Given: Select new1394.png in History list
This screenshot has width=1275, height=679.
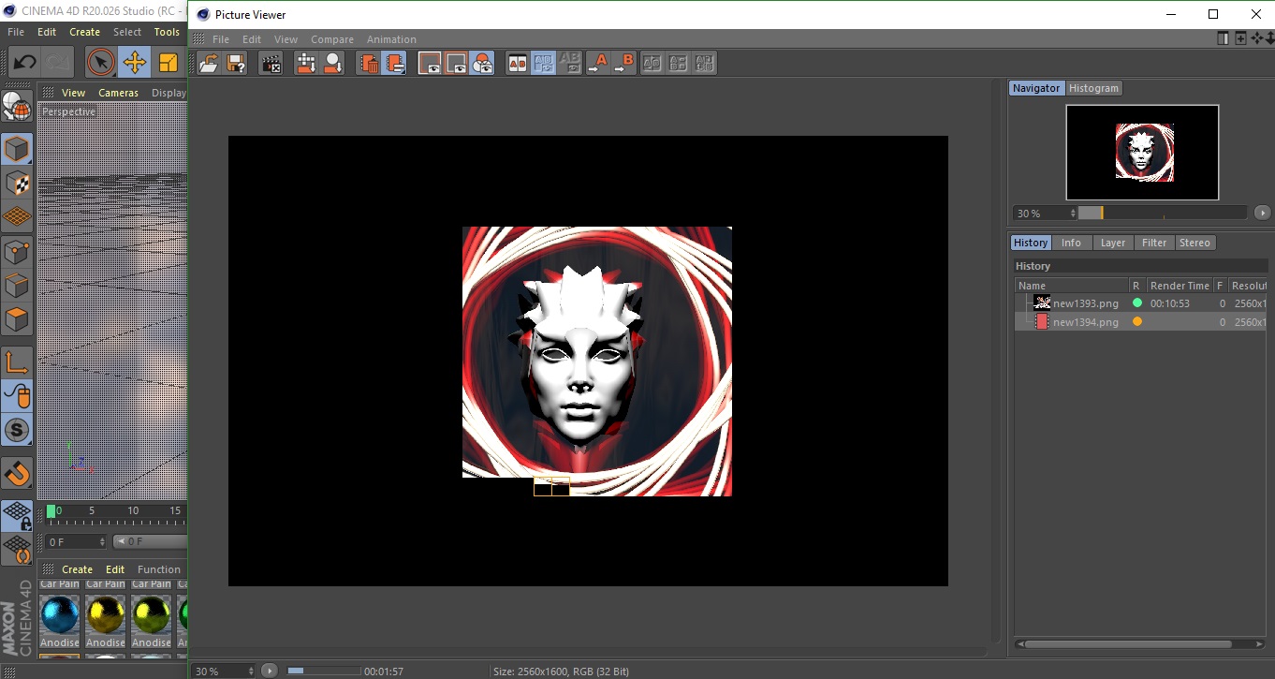Looking at the screenshot, I should click(x=1140, y=322).
